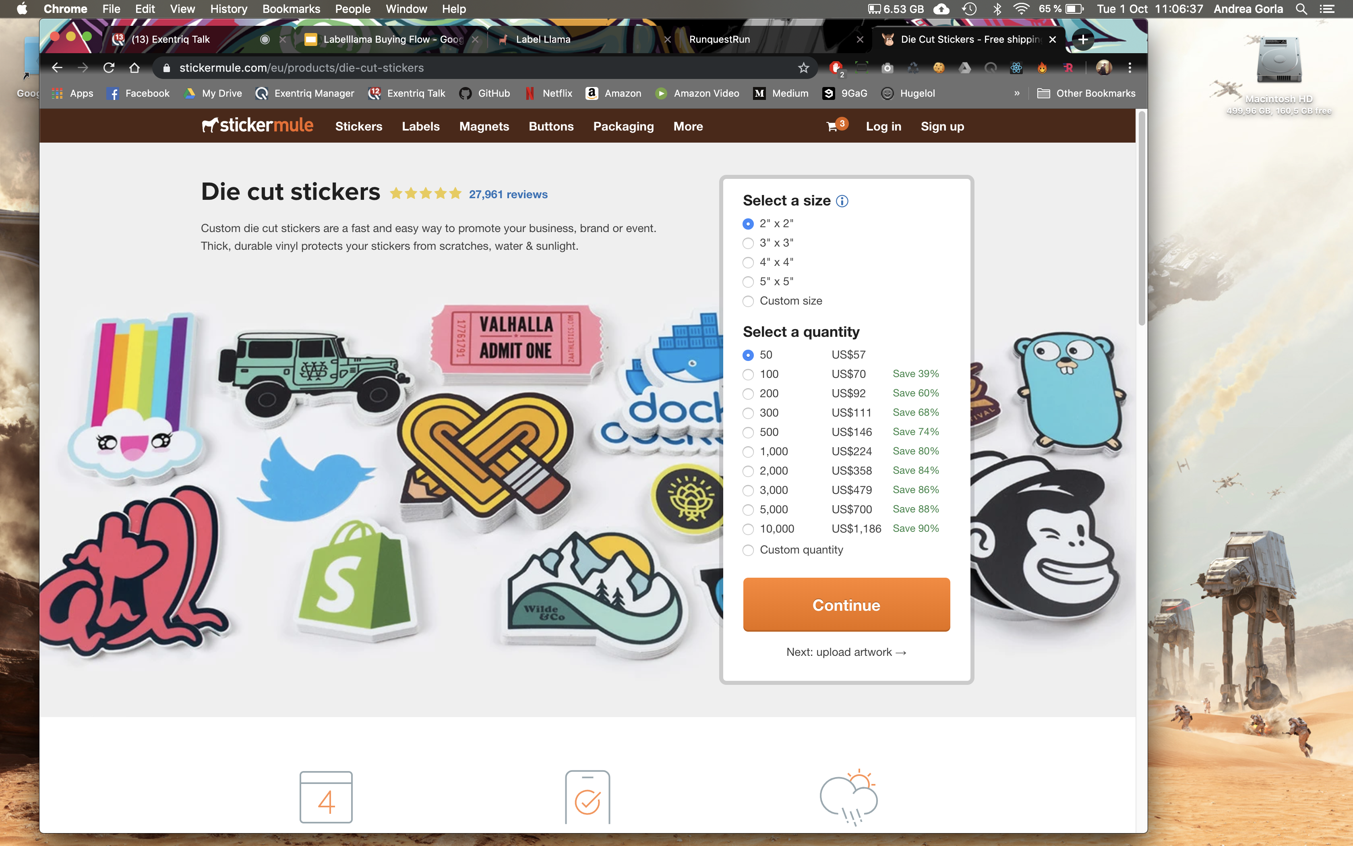This screenshot has width=1353, height=846.
Task: Open the More navigation dropdown
Action: (688, 126)
